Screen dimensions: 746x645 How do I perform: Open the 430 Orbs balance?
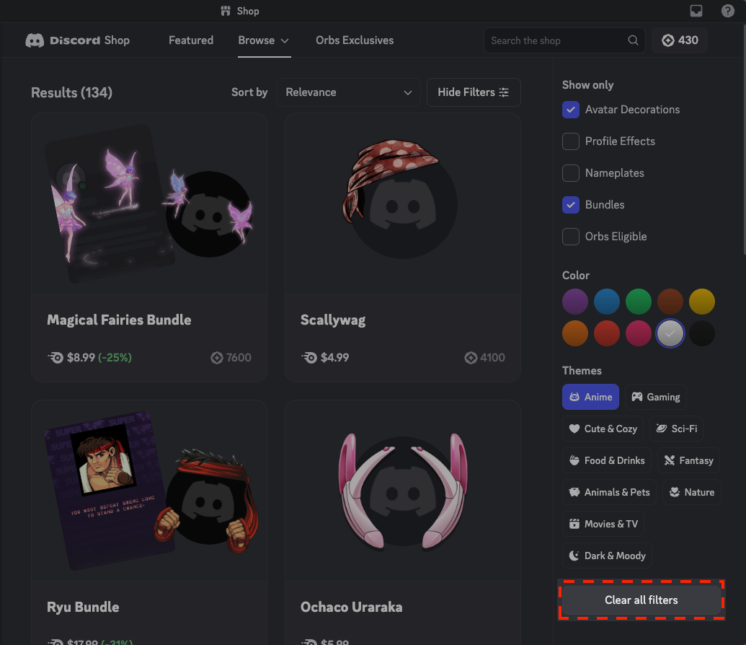680,40
